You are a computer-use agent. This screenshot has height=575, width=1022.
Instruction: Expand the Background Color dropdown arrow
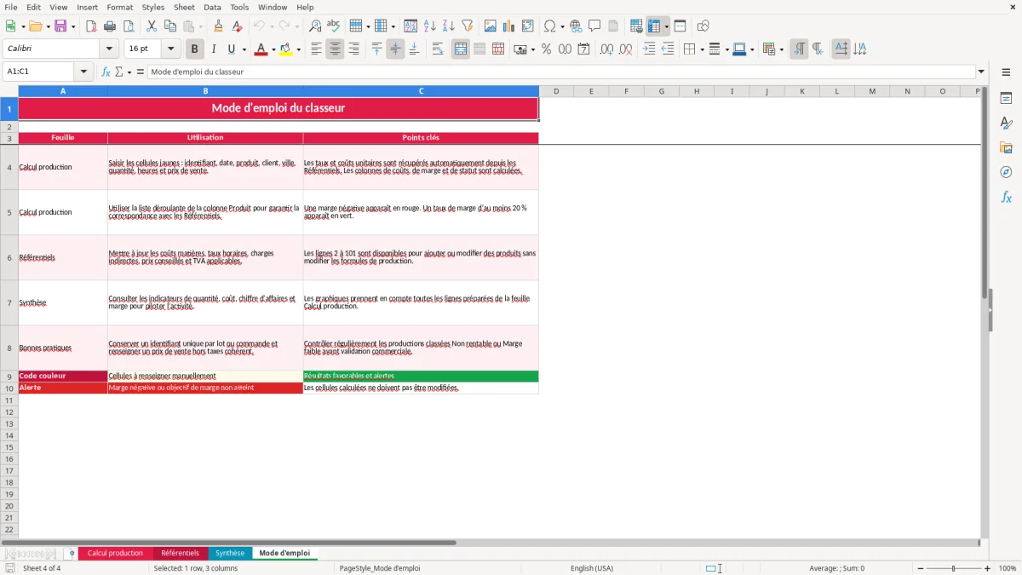point(298,49)
